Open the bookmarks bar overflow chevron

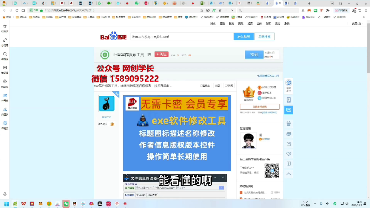364,17
